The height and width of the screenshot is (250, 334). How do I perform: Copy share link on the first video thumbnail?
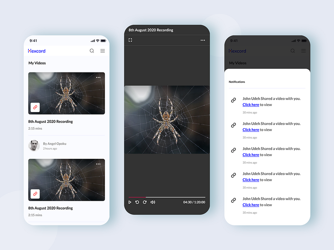(x=35, y=107)
